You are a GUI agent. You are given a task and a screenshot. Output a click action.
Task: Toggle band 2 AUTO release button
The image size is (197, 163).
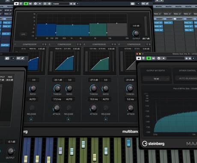69,99
